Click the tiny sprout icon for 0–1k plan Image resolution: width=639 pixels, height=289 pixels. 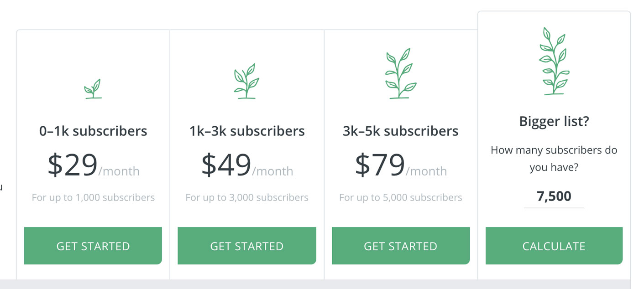[x=93, y=89]
